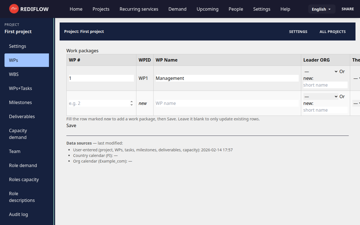The width and height of the screenshot is (360, 225).
Task: Open the Recurring services menu item
Action: [x=139, y=9]
